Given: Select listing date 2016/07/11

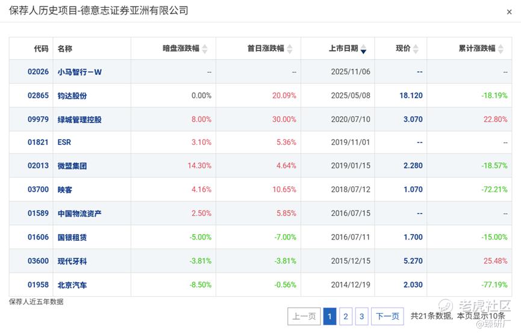Looking at the screenshot, I should point(351,237).
